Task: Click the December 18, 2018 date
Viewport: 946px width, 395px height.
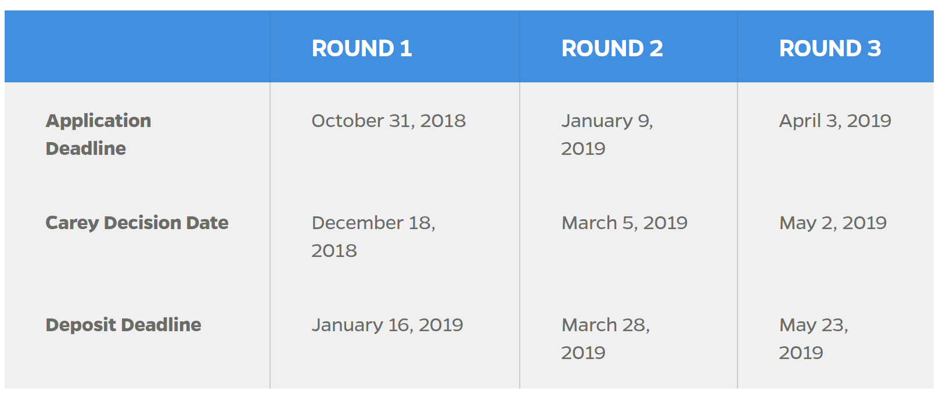Action: tap(373, 236)
